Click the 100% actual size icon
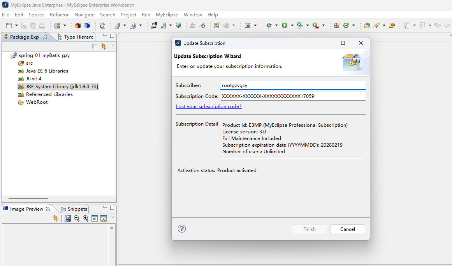Viewport: 452px width, 266px height. (95, 218)
